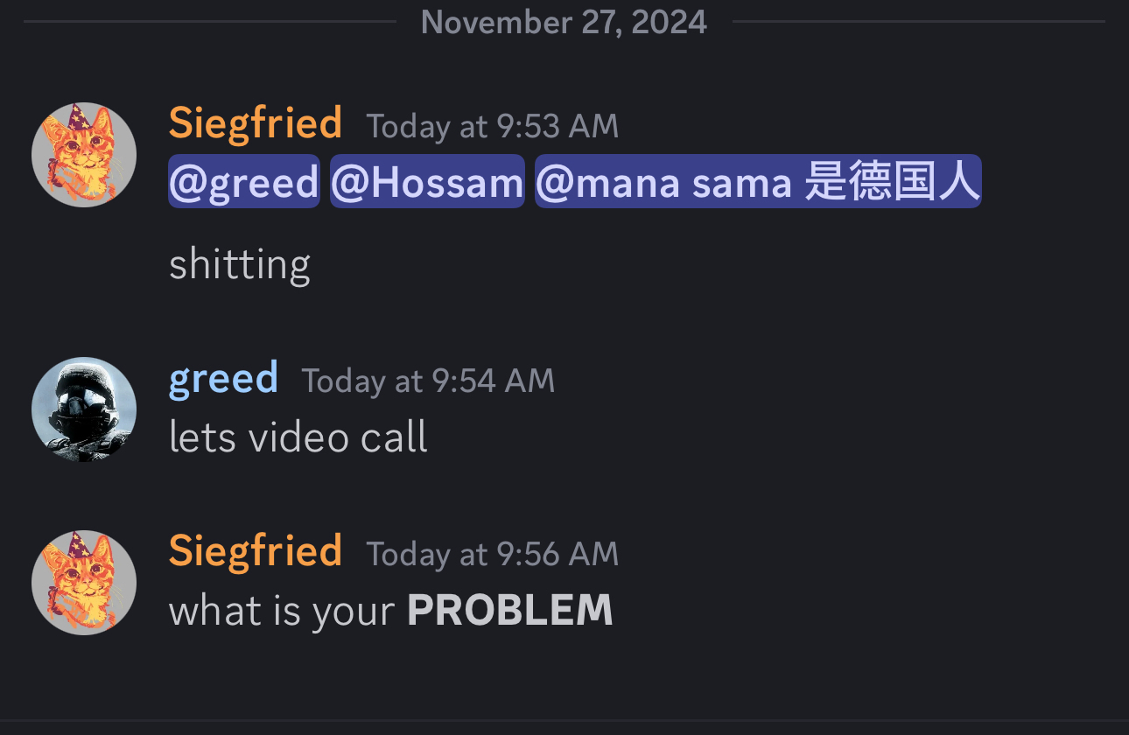
Task: Select the "shitting" message text
Action: click(x=240, y=264)
